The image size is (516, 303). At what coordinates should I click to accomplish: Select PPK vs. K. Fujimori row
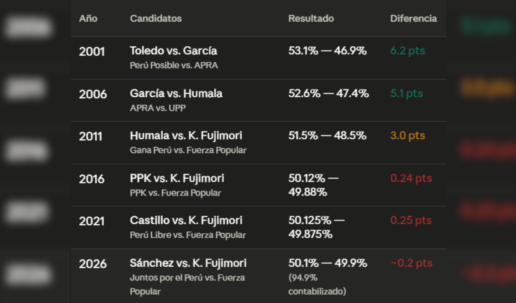[x=258, y=185]
